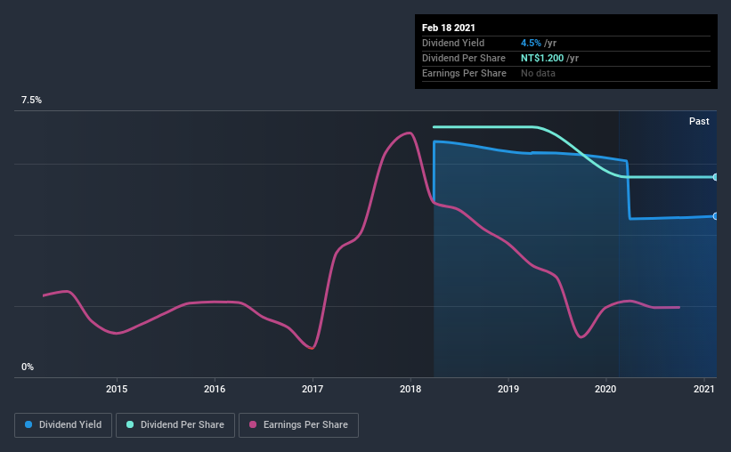This screenshot has width=731, height=452.
Task: Toggle the Dividend Per Share legend button
Action: click(x=175, y=425)
